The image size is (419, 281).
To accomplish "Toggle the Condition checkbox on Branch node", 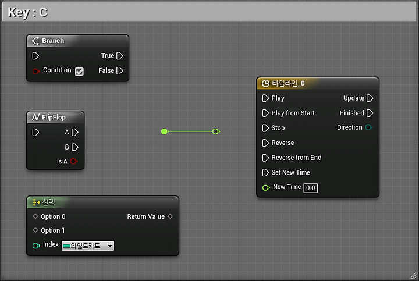I will [x=79, y=72].
